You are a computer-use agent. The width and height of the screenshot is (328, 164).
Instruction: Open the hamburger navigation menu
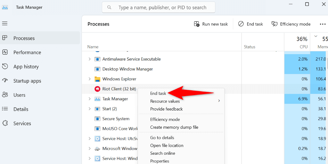click(x=5, y=23)
